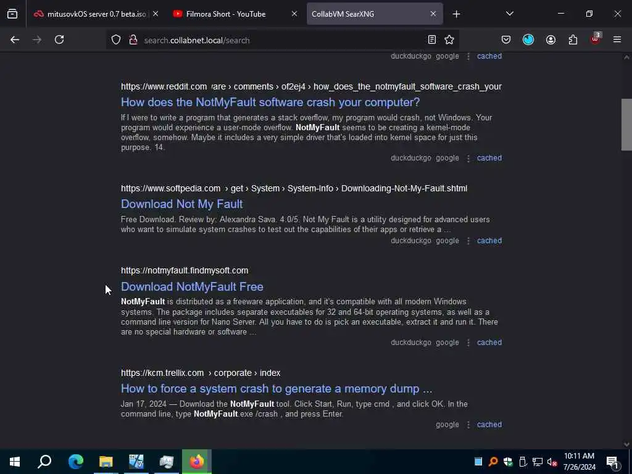Viewport: 632px width, 474px height.
Task: Close the mitusovkOS server iso tab
Action: point(156,14)
